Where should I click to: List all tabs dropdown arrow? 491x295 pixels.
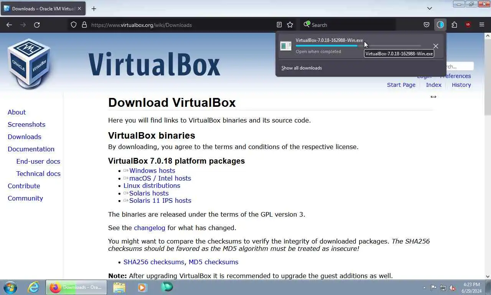430,8
